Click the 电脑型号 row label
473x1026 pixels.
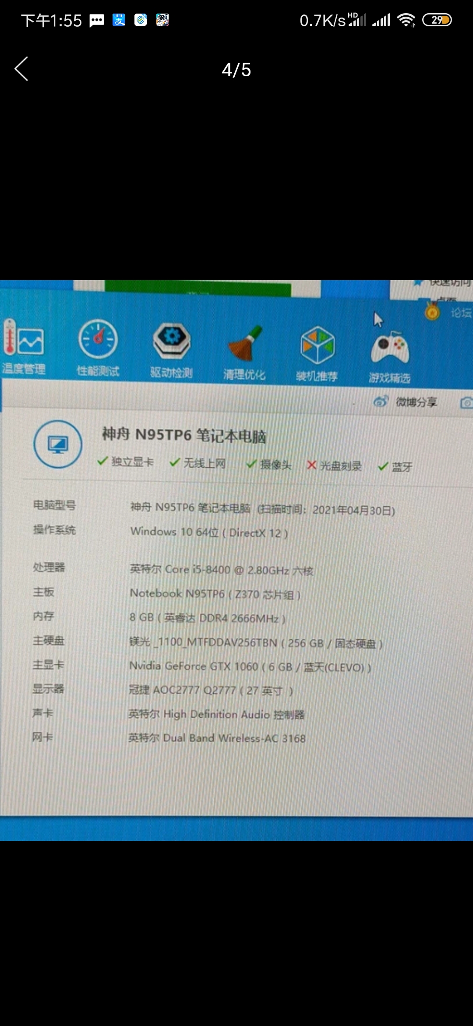click(55, 505)
